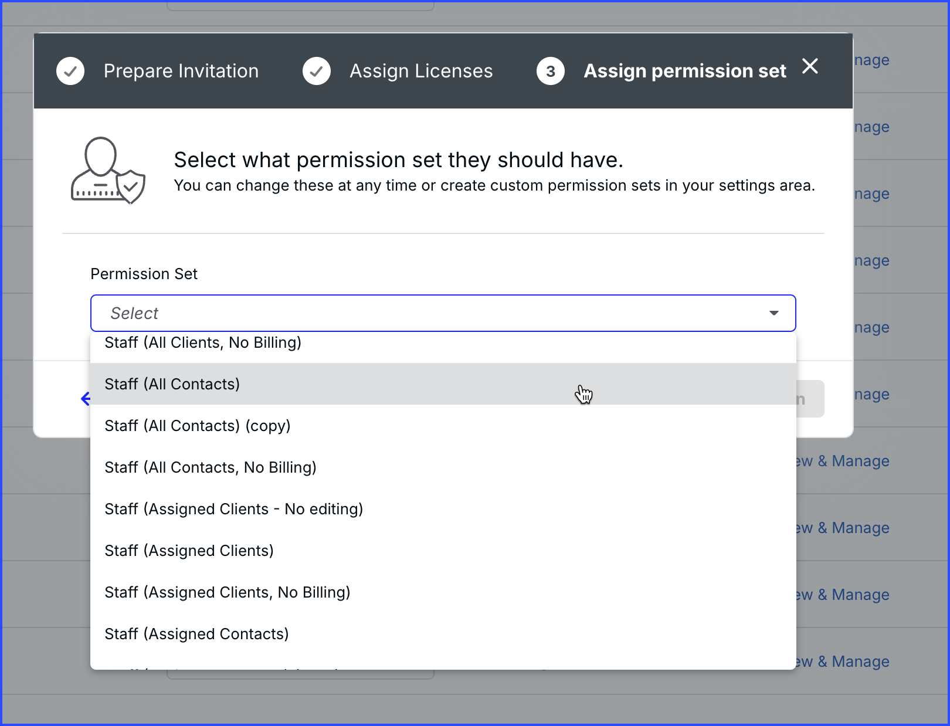Select Staff (All Contacts, No Billing)
950x726 pixels.
(x=211, y=467)
